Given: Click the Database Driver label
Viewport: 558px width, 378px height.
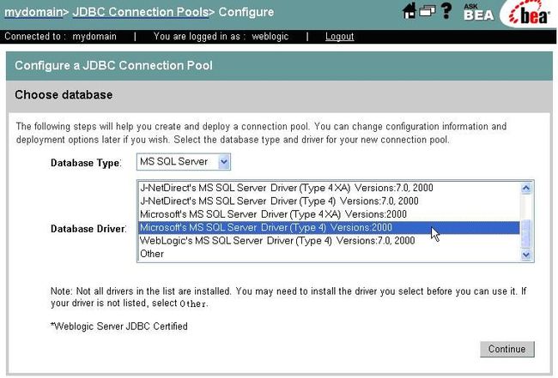Looking at the screenshot, I should tap(88, 229).
